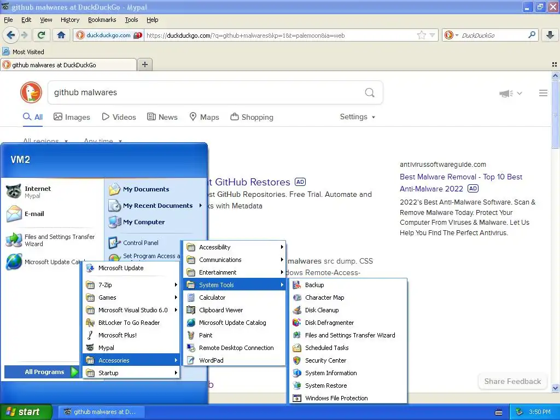The width and height of the screenshot is (560, 420).
Task: Expand the Accessibility submenu
Action: point(234,247)
